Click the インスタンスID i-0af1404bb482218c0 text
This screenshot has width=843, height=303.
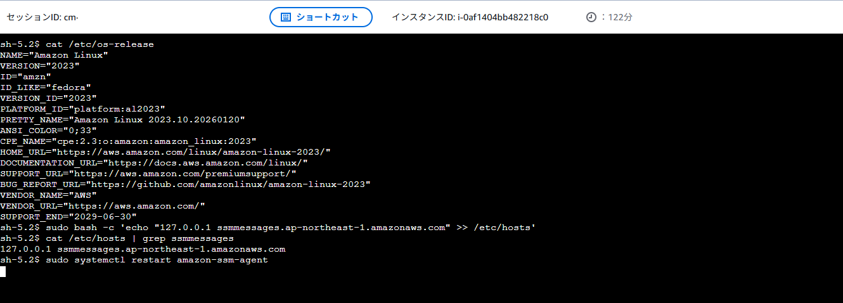point(470,17)
